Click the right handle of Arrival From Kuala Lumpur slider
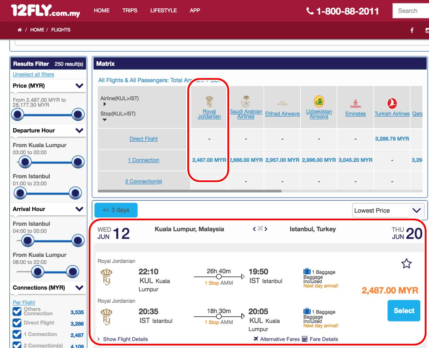 (x=73, y=272)
